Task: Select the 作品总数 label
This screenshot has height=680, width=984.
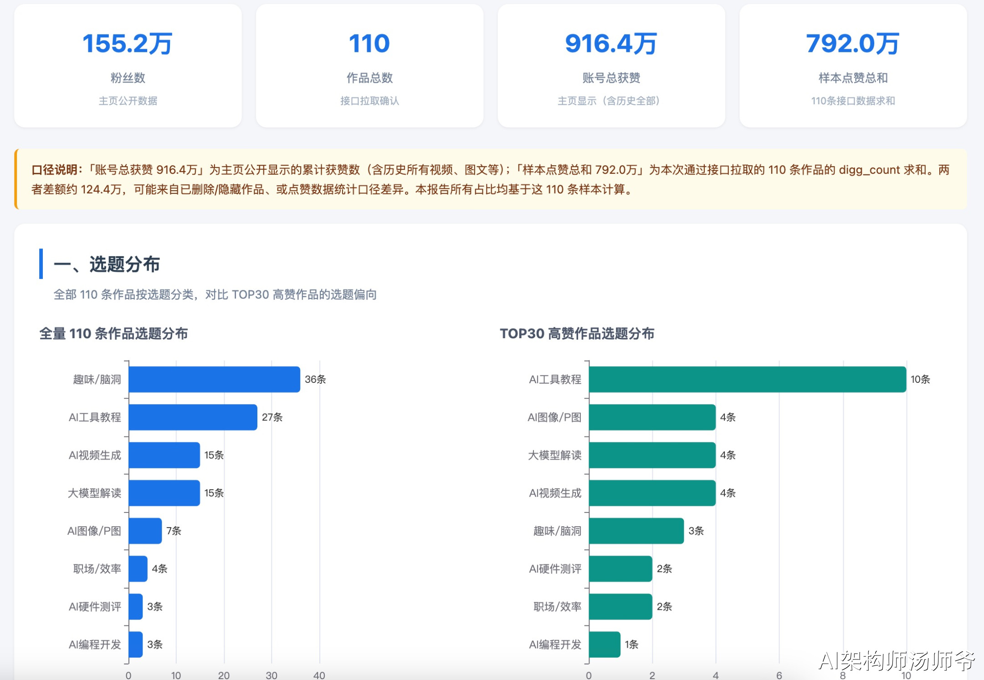Action: (369, 78)
